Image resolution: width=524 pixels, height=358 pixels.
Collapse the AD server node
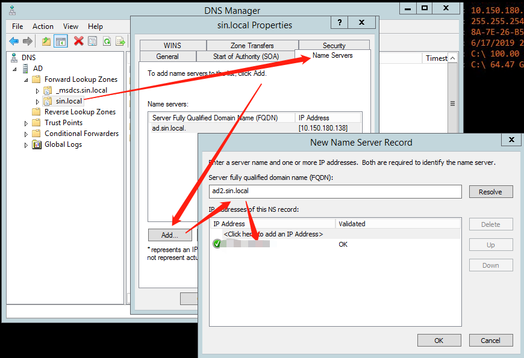pos(14,69)
